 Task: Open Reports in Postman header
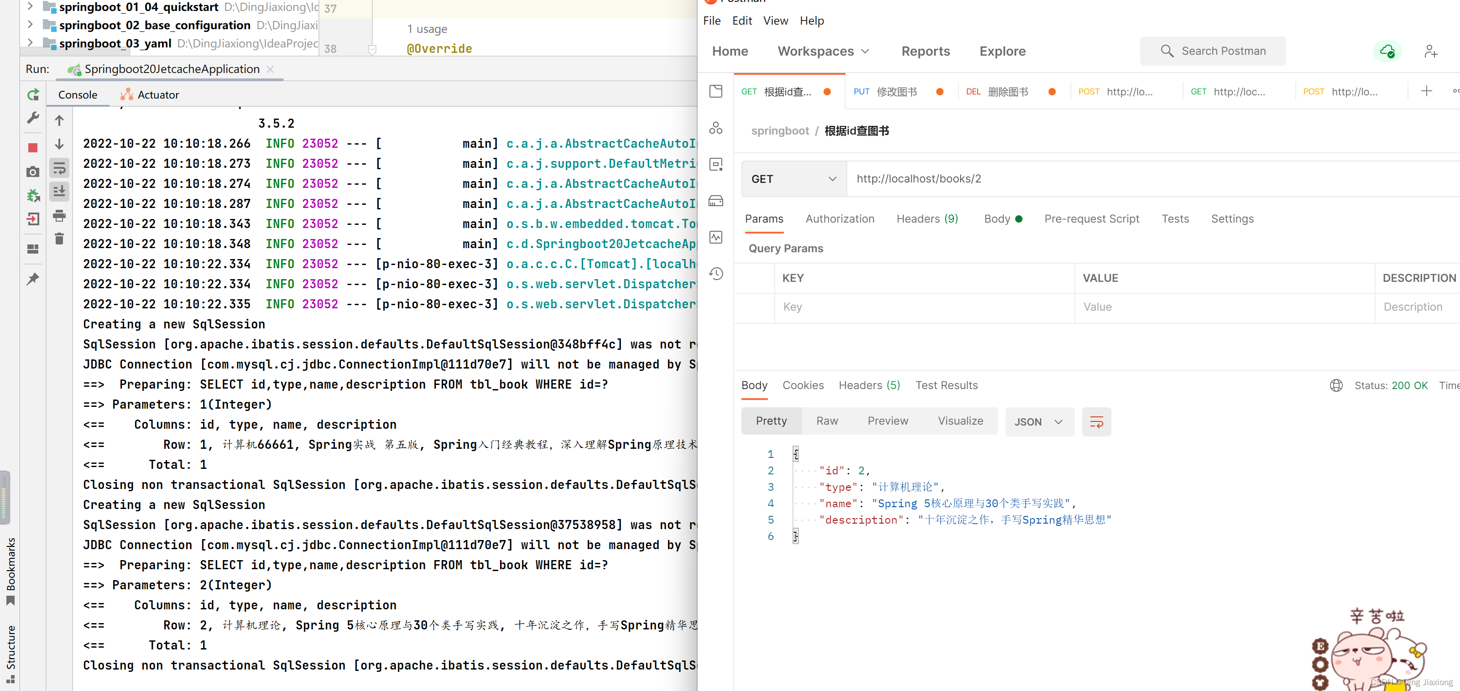[x=926, y=52]
